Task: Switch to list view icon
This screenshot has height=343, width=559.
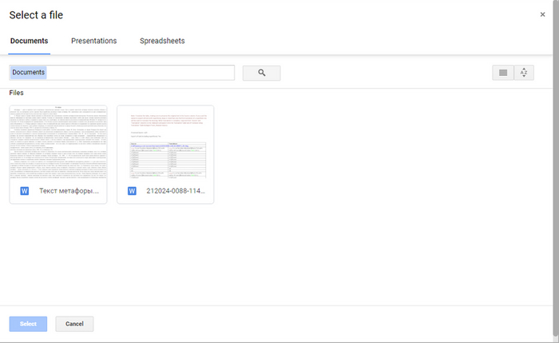Action: (x=502, y=73)
